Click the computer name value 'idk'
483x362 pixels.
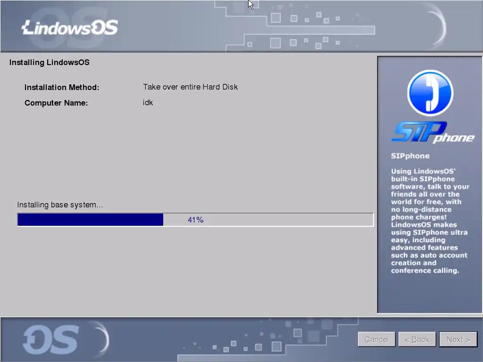tap(148, 102)
